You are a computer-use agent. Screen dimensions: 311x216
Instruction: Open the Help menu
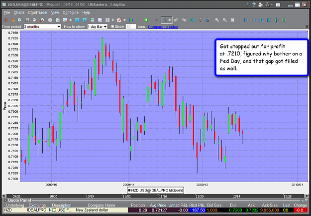click(86, 12)
